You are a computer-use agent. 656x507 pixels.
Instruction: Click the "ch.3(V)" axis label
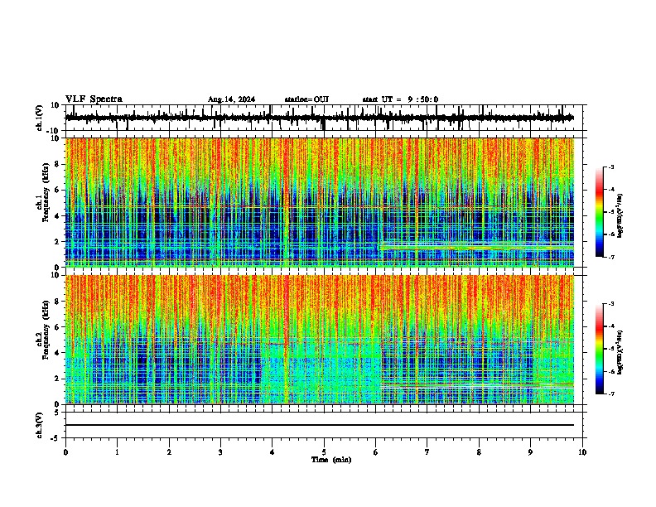tap(40, 426)
